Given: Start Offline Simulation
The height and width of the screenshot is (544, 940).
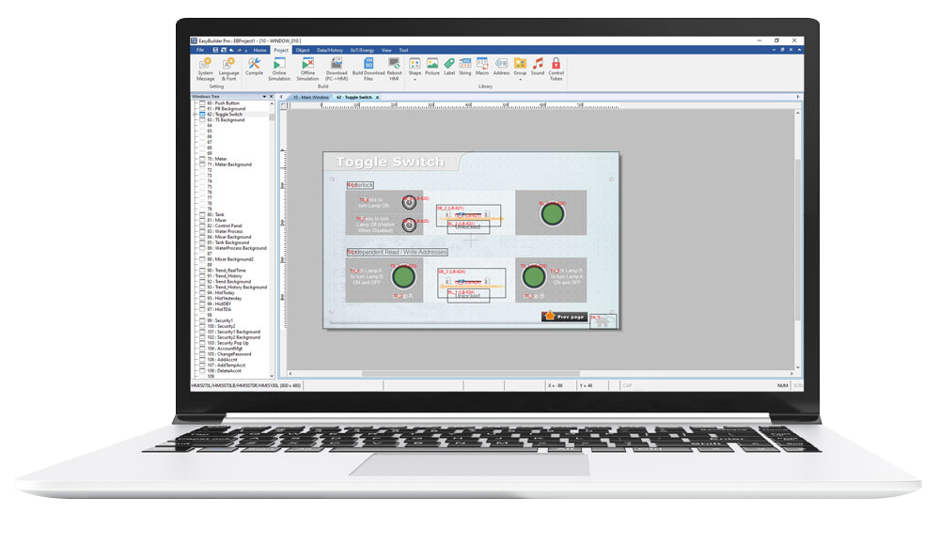Looking at the screenshot, I should point(307,69).
